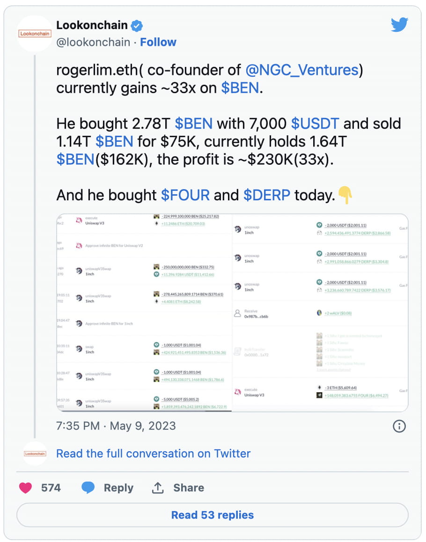Viewport: 426px width, 542px height.
Task: Click the small Lookonchain avatar near the conversation link
Action: (35, 454)
